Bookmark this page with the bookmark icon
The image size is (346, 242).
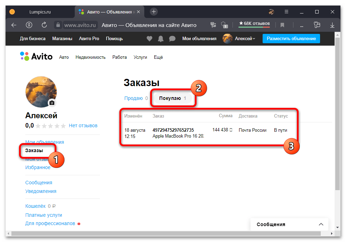coord(282,25)
